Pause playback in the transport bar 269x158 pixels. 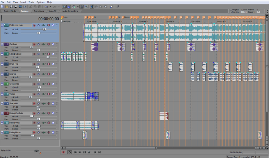(84, 152)
